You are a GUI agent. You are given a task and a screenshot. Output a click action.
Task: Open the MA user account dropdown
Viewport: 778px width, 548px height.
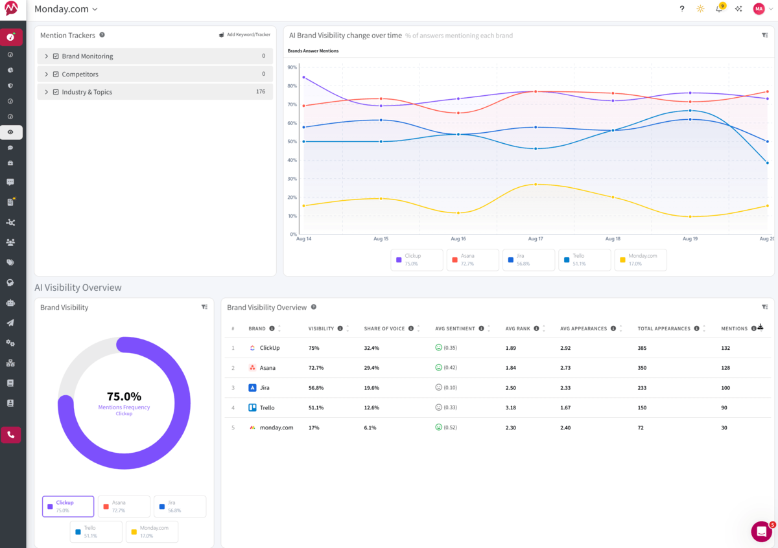pyautogui.click(x=763, y=8)
